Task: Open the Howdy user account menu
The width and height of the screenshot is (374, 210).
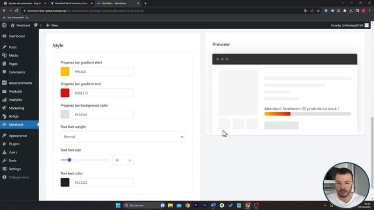Action: click(349, 25)
